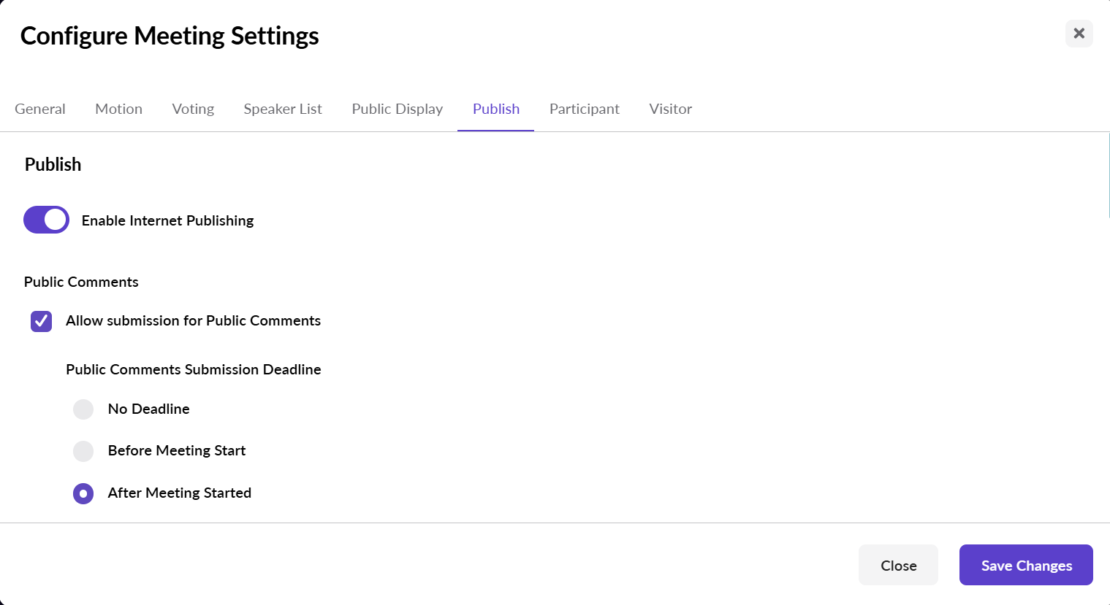Open the Motion settings tab
This screenshot has width=1110, height=605.
coord(118,109)
